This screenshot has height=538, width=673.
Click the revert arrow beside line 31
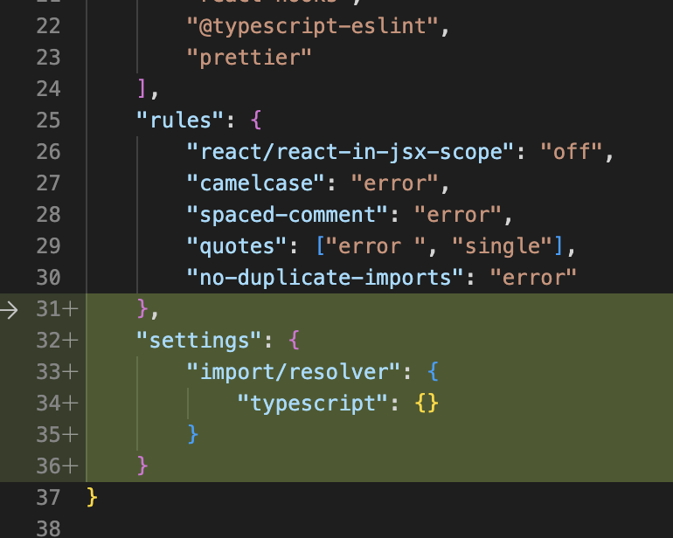11,309
